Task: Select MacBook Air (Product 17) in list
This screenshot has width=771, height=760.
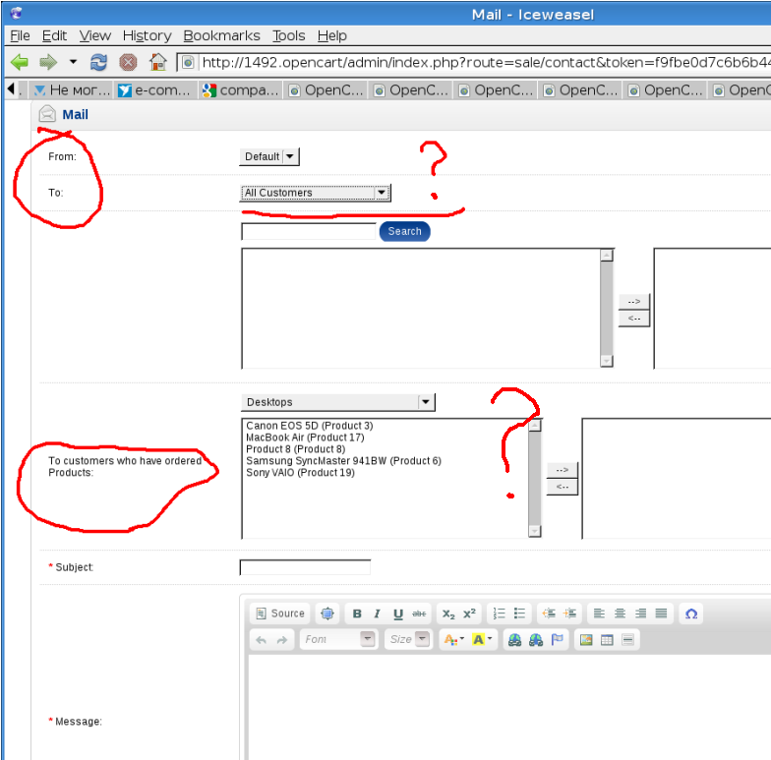Action: 305,438
